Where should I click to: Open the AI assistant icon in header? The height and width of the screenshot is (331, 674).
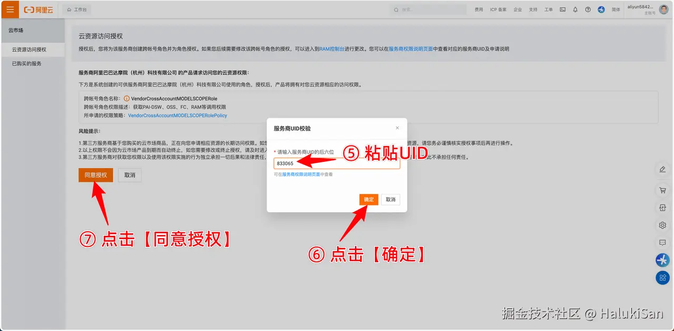click(601, 9)
